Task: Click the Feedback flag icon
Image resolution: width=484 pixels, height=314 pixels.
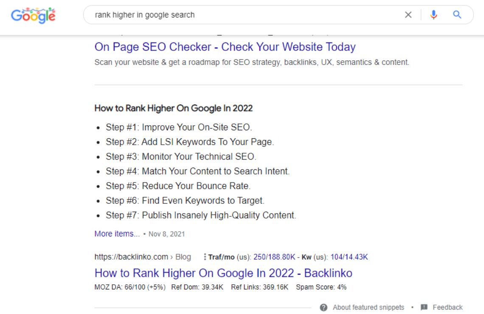Action: point(424,308)
